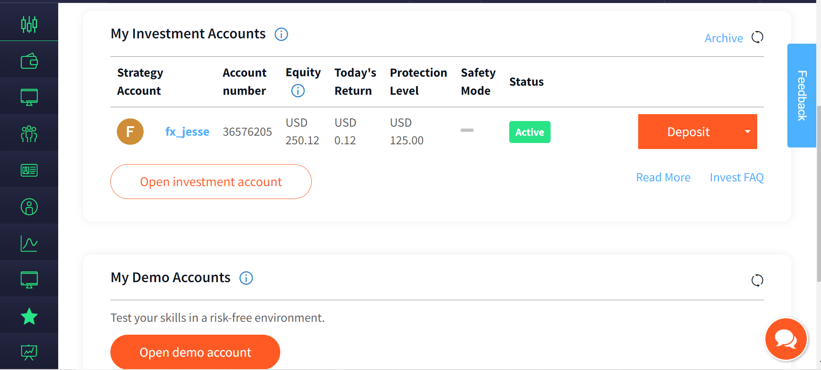
Task: Click the Open demo account button
Action: 195,352
